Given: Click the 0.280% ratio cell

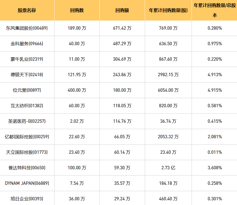Looking at the screenshot, I should coord(215,28).
